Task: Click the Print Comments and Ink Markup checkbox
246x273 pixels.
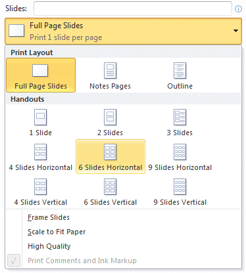Action: [x=14, y=261]
